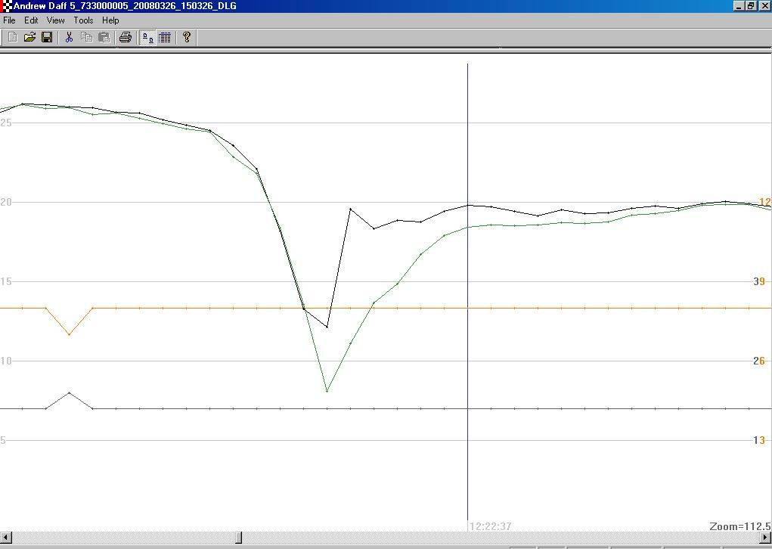
Task: Paste using the clipboard icon
Action: (104, 37)
